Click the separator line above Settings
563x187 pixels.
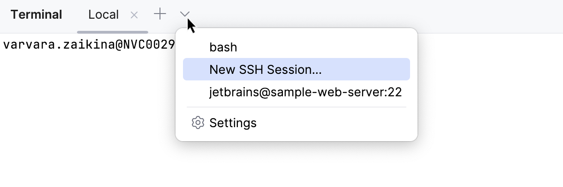point(296,108)
